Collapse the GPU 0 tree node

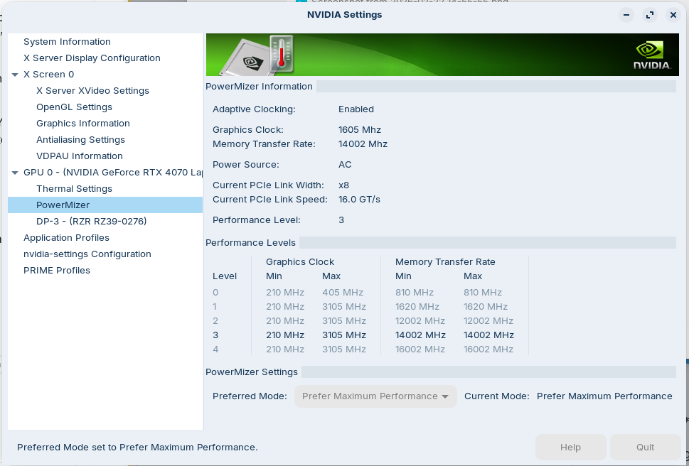pos(15,173)
